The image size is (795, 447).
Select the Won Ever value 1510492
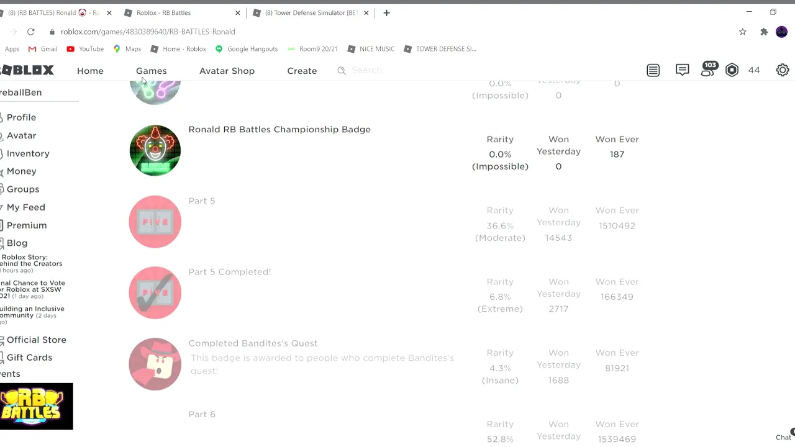(617, 225)
